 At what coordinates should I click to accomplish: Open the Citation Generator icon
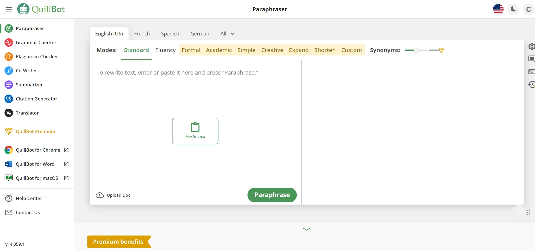point(9,99)
